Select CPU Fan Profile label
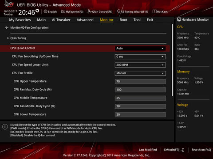213x159 pixels. (x=22, y=73)
